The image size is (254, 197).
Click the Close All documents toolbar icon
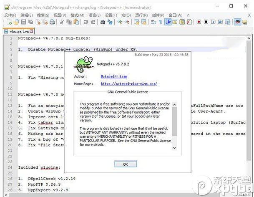coord(45,22)
